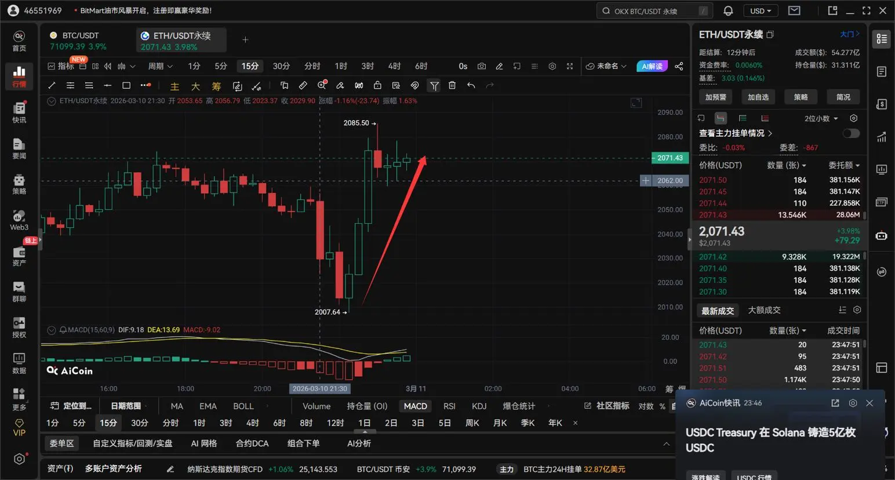Open the 数量 (张) unit dropdown in order book
Viewport: 895px width, 480px height.
pos(787,165)
